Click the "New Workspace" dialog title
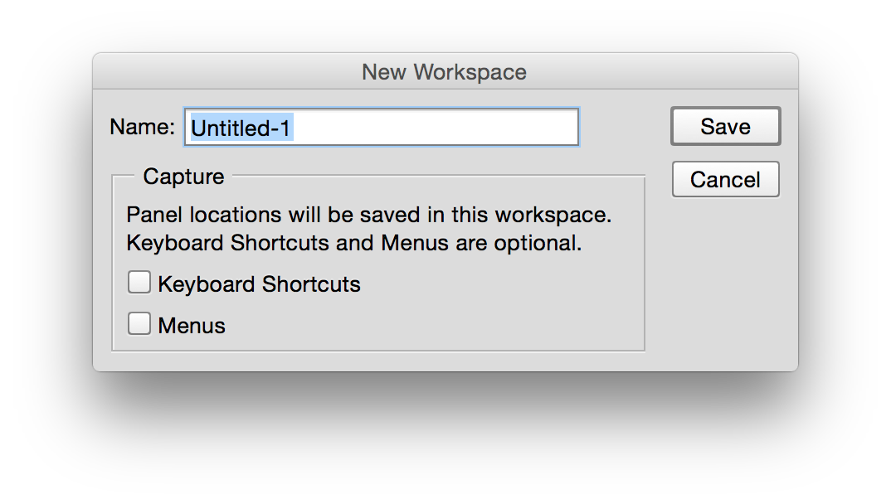The image size is (891, 504). point(444,72)
